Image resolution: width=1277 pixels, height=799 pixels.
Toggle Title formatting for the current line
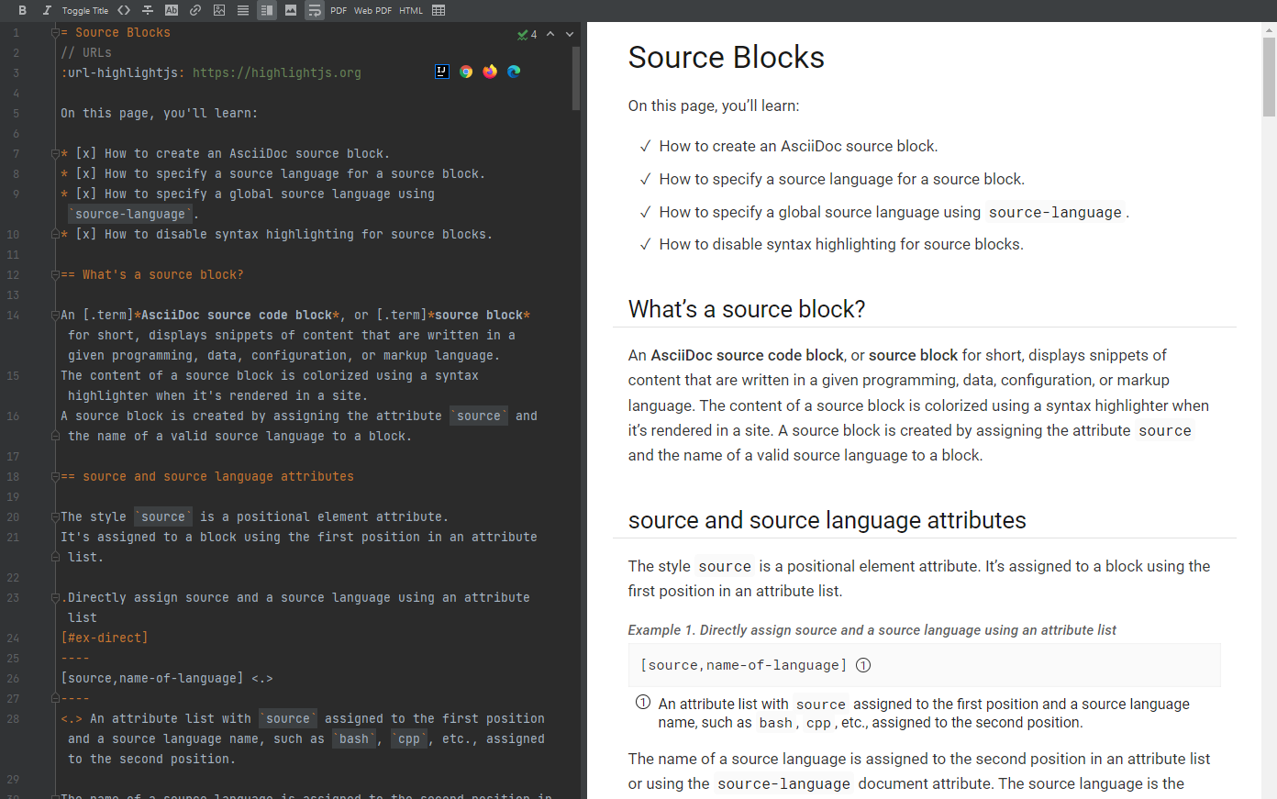[x=85, y=10]
